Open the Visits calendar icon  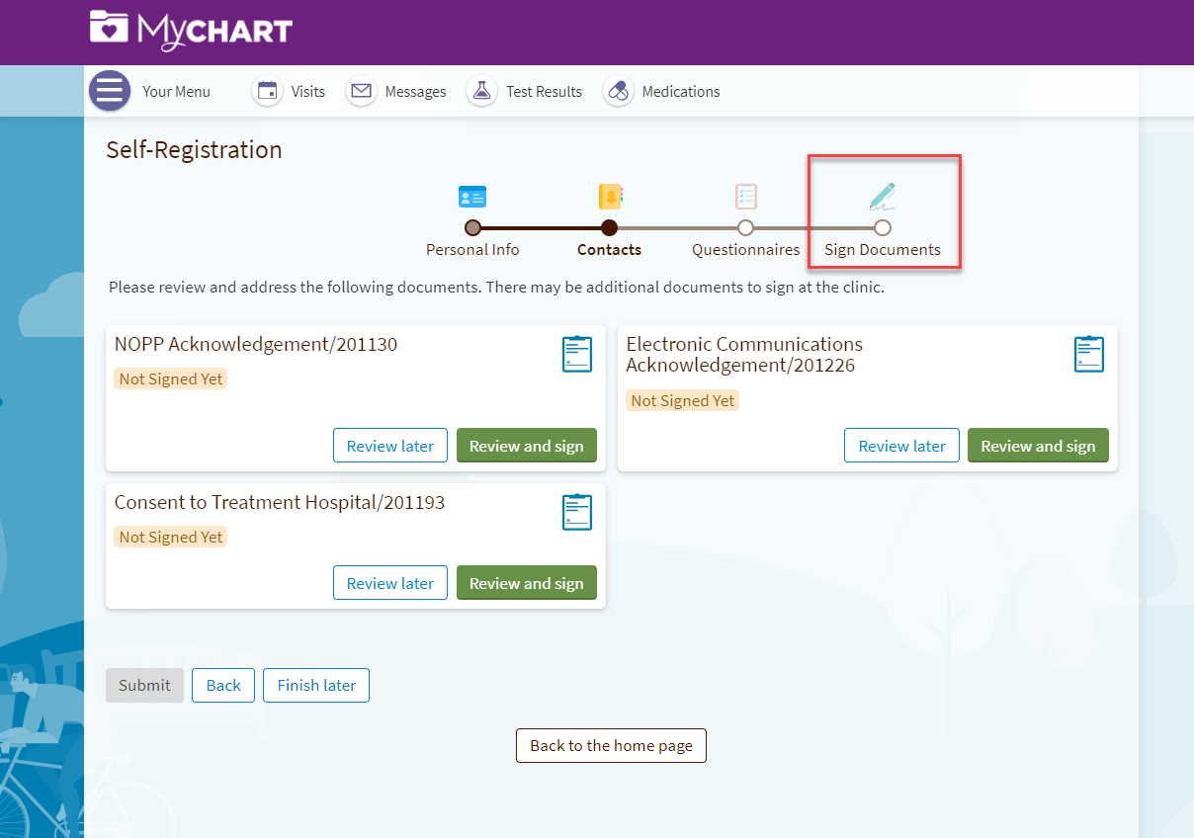[267, 90]
